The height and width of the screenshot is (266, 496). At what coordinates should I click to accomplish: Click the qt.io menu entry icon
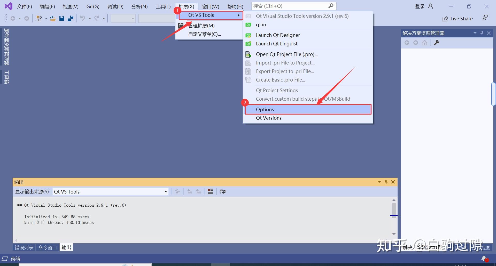tap(248, 25)
